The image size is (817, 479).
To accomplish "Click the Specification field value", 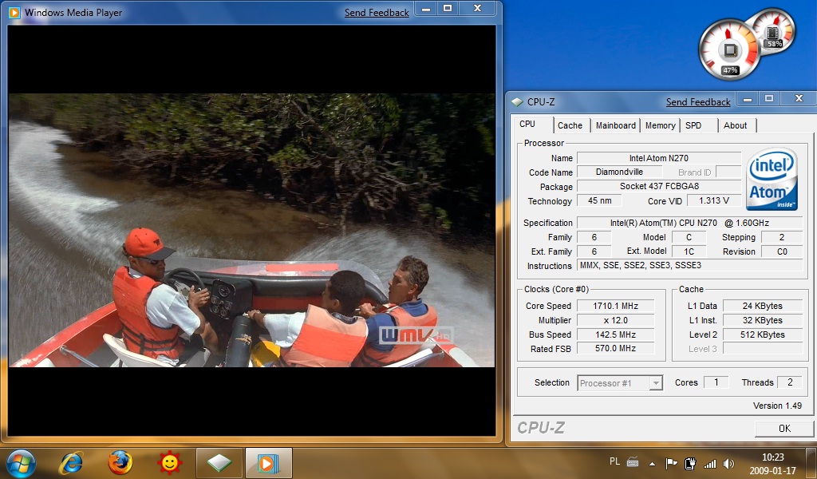I will pyautogui.click(x=689, y=223).
